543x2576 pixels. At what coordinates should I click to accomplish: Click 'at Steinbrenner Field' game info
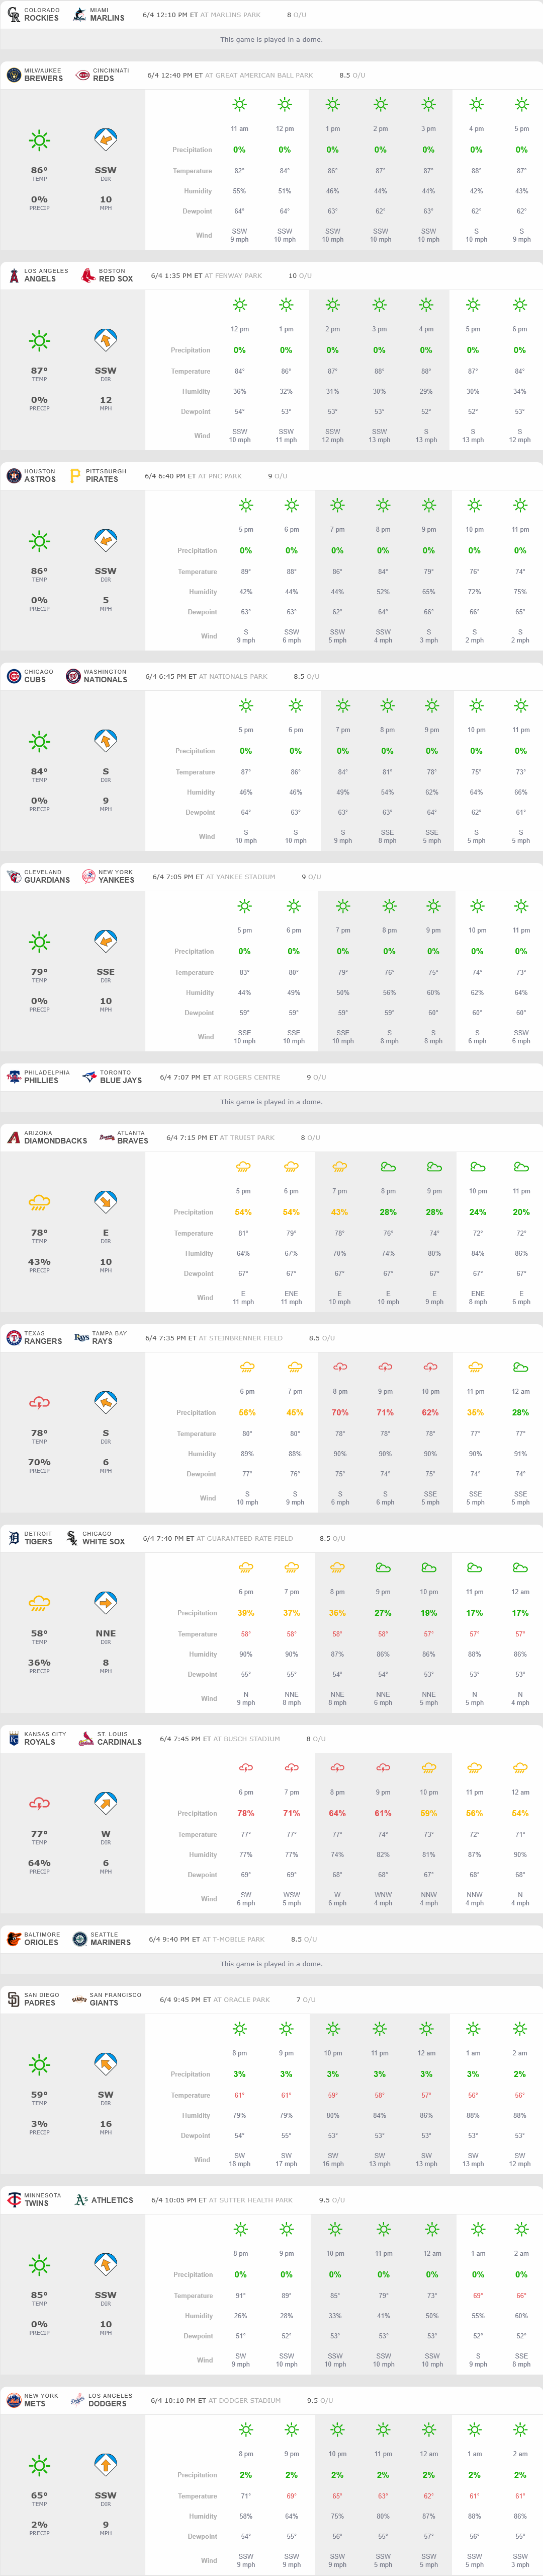pos(239,1337)
